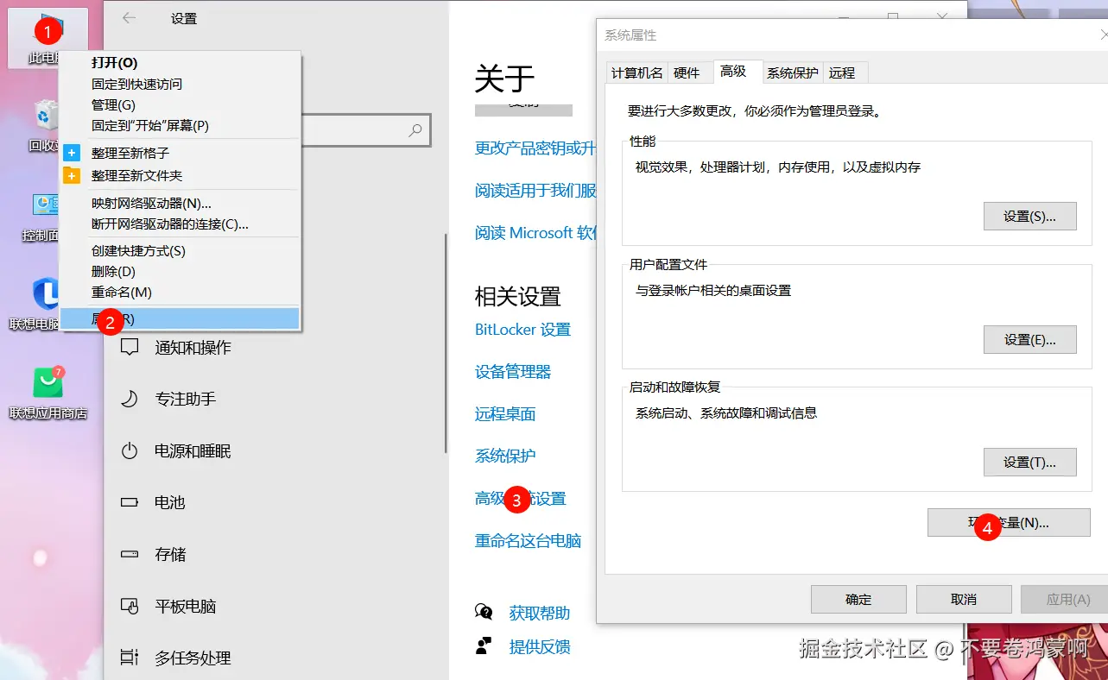Open the 获取帮助 link
The width and height of the screenshot is (1108, 680).
(540, 614)
